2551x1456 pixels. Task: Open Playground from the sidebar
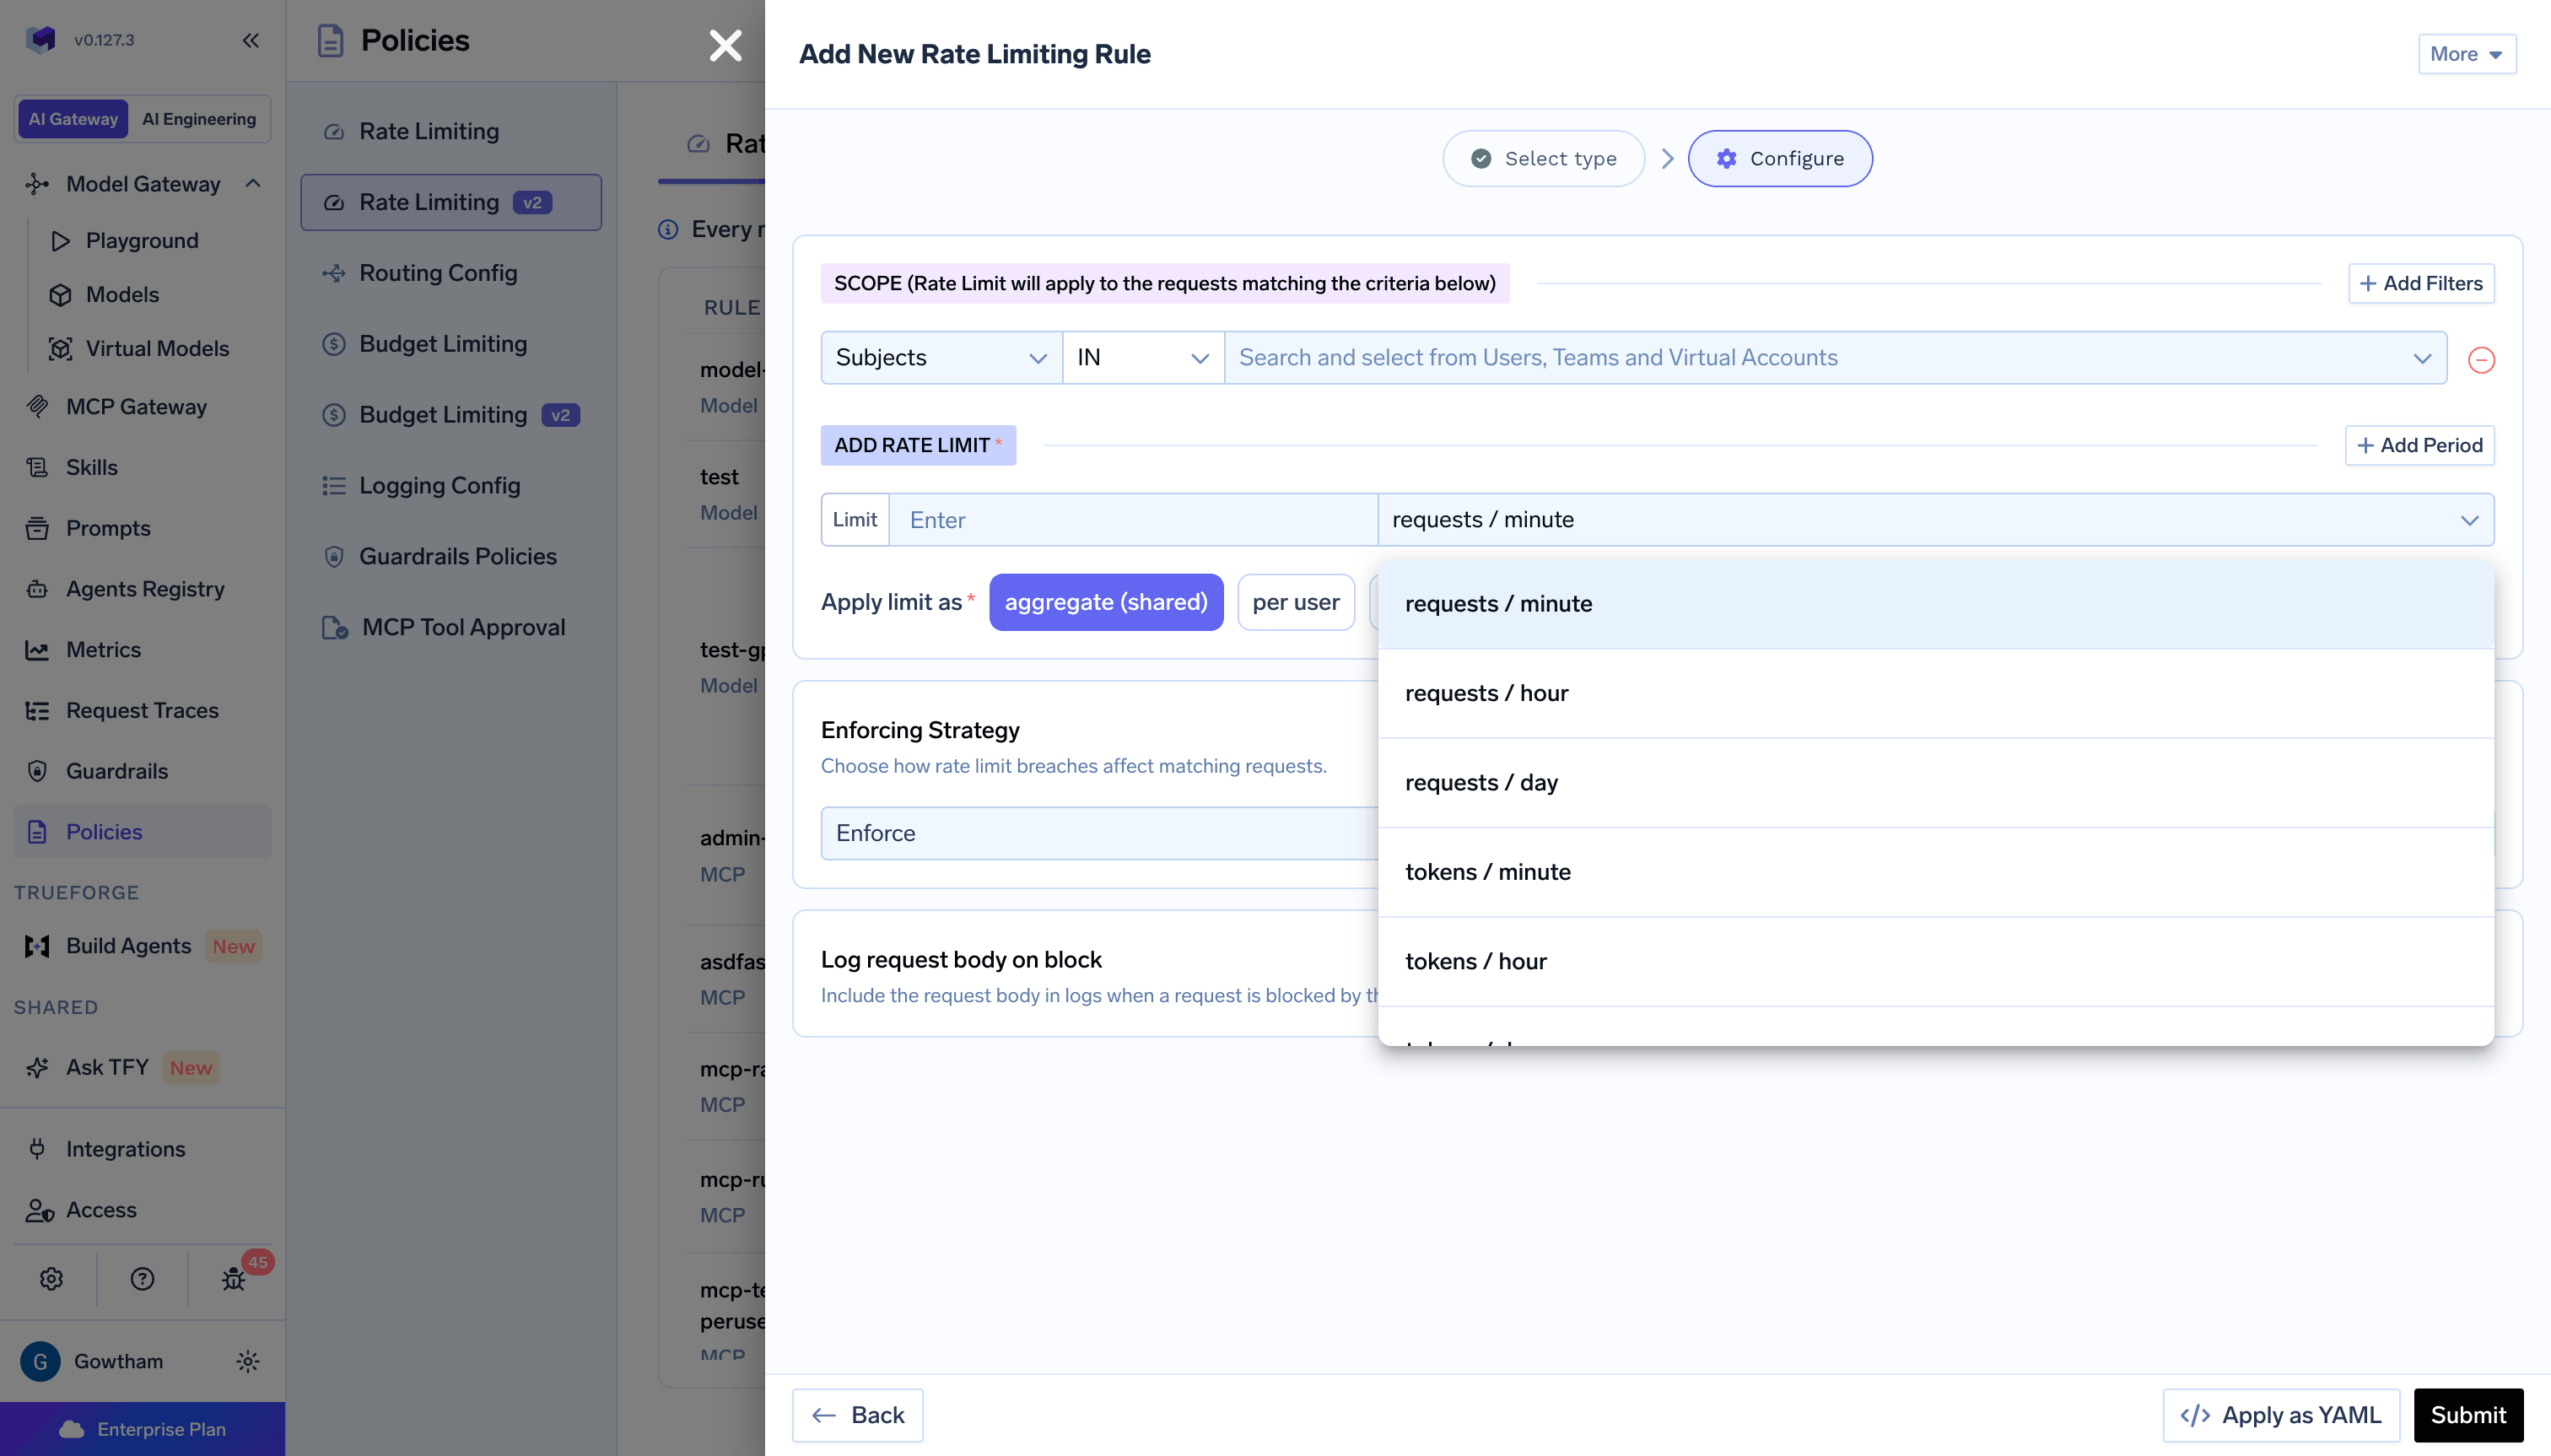tap(142, 241)
